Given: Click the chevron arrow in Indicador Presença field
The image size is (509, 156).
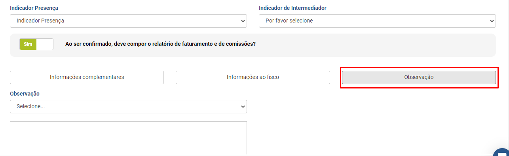Looking at the screenshot, I should tap(243, 21).
